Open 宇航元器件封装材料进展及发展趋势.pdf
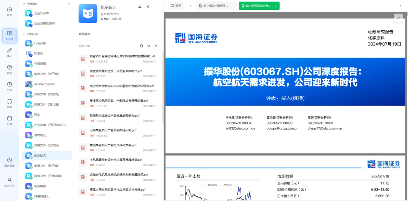Image resolution: width=408 pixels, height=201 pixels. point(118,162)
